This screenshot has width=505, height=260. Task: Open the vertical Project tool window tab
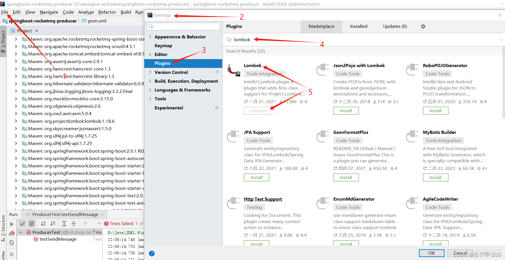coord(3,41)
